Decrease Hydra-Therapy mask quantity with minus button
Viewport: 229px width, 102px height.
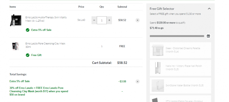click(94, 20)
